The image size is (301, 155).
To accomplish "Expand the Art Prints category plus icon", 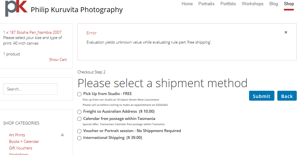I will 62,135.
